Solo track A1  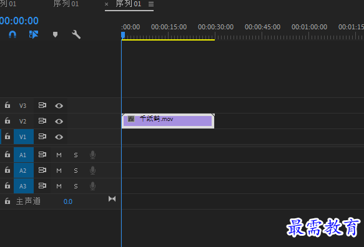coord(76,155)
